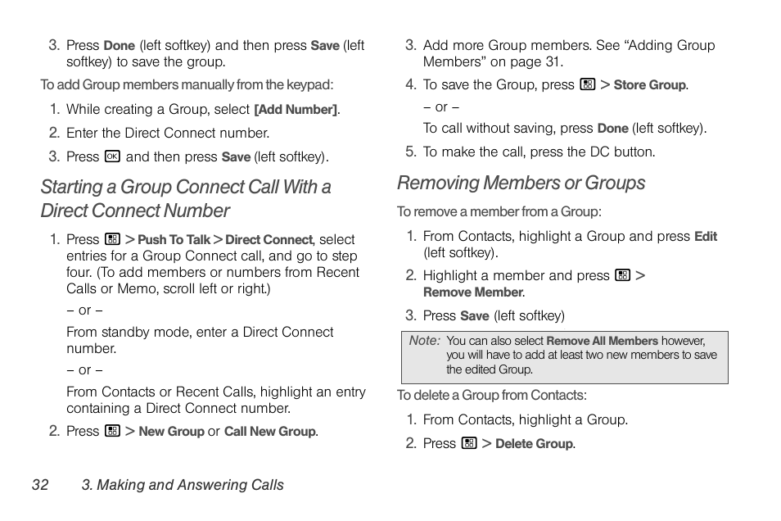Click the text 'While creating a Group, select'
Screen dimensions: 781x521
pyautogui.click(x=158, y=109)
